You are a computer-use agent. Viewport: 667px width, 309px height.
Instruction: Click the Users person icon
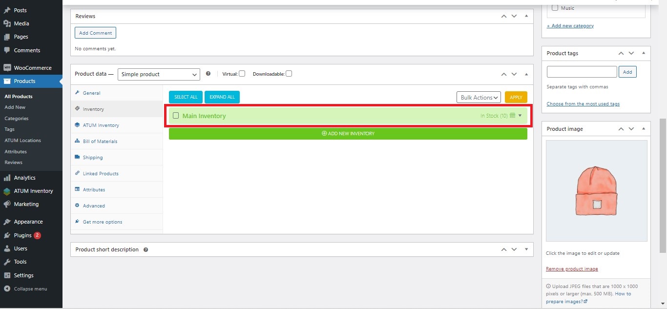click(x=7, y=248)
